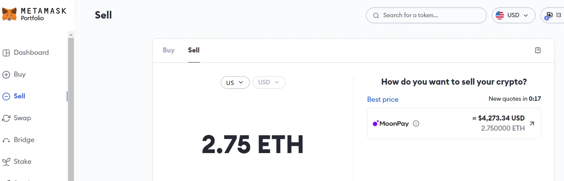The width and height of the screenshot is (564, 181).
Task: Click the Buy plus-circle icon
Action: [6, 75]
